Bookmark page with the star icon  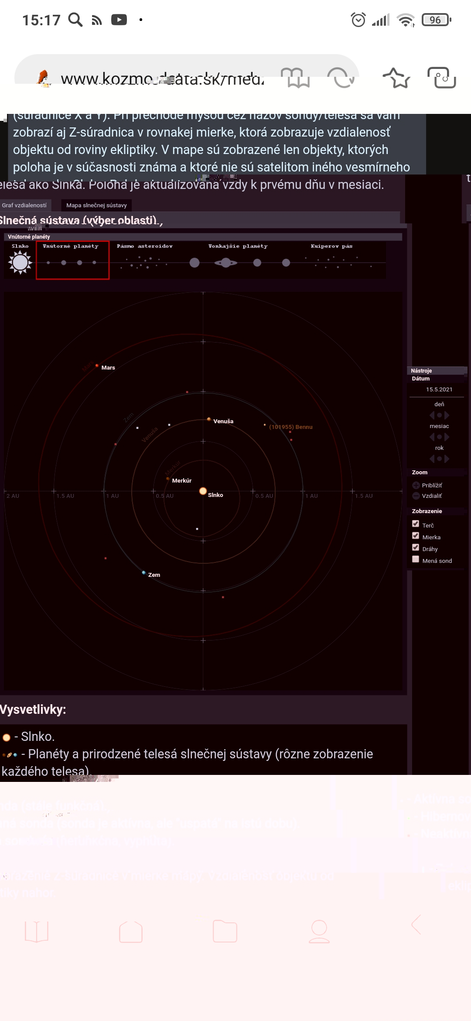tap(396, 78)
